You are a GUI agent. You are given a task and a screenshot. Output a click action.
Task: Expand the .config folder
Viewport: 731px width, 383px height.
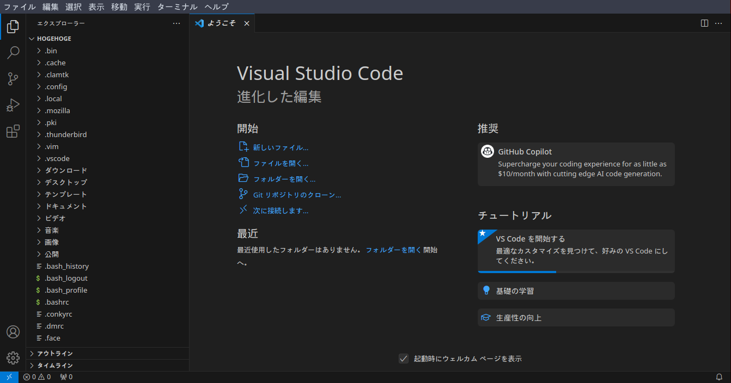107,87
